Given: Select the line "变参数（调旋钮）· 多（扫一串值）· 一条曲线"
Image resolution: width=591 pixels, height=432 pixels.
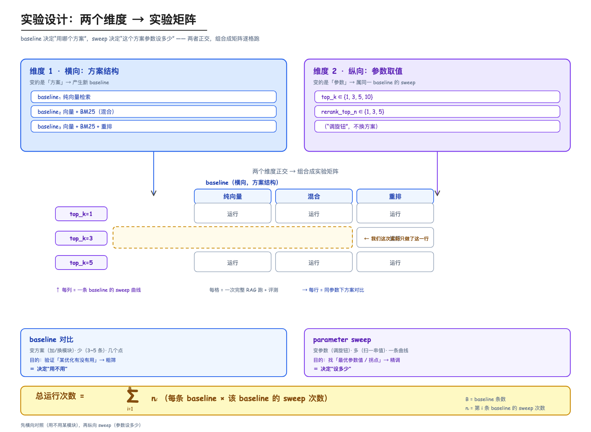Looking at the screenshot, I should coord(361,350).
